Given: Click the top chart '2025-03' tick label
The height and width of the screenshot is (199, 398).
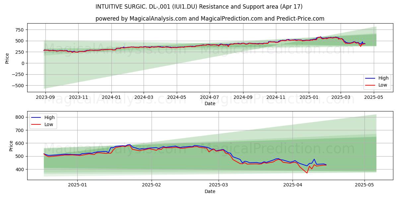Looking at the screenshot, I should point(340,97).
